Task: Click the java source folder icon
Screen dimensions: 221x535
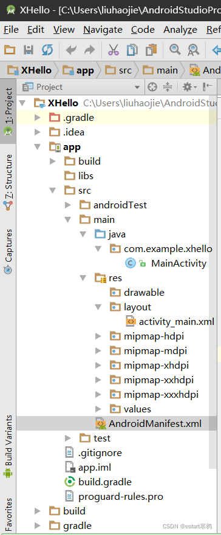Action: 100,234
